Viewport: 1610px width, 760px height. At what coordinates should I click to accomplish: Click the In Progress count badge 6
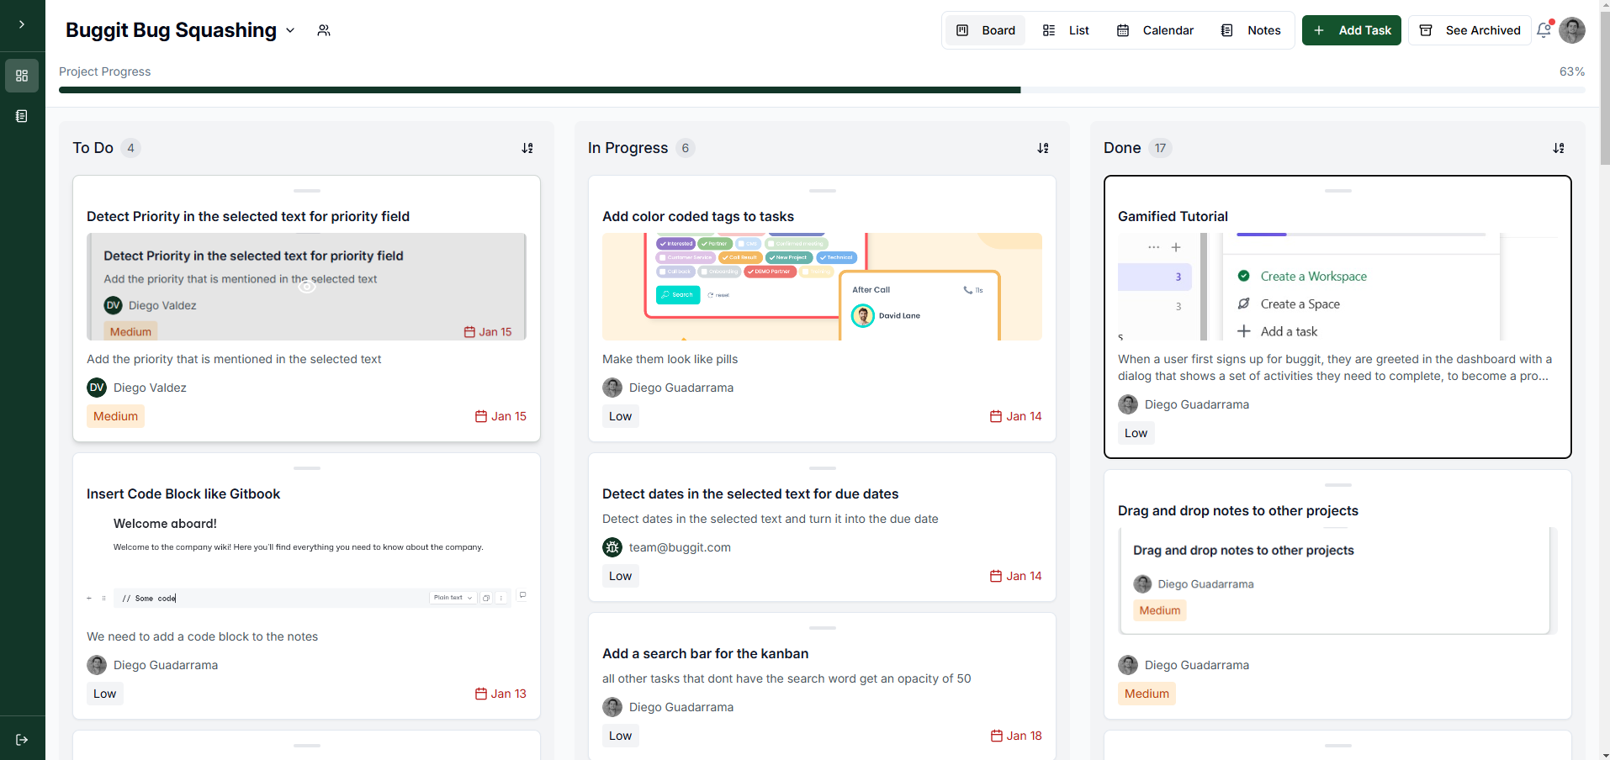[x=686, y=148]
